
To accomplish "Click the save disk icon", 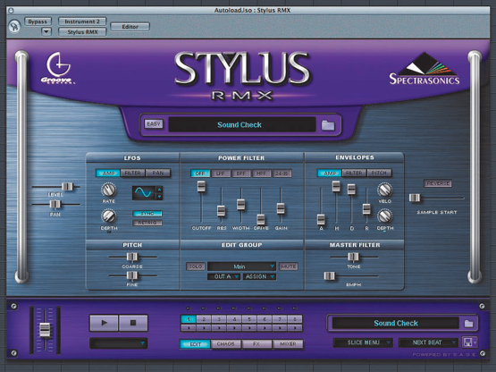I will (x=467, y=342).
